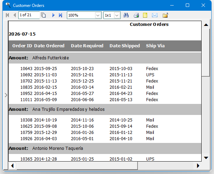The height and width of the screenshot is (174, 214).
Task: Click date ordered 2015-12-29
Action: pos(45,133)
